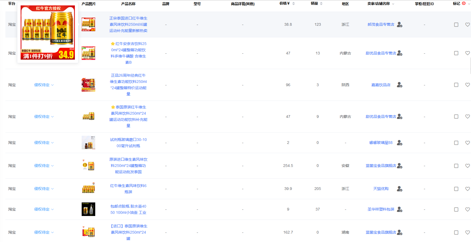Favorite the 38.8 price product with heart
471x242 pixels.
467,25
